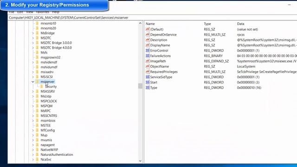The width and height of the screenshot is (297, 167).
Task: Select the MSSCNTRS key
Action: (49, 116)
